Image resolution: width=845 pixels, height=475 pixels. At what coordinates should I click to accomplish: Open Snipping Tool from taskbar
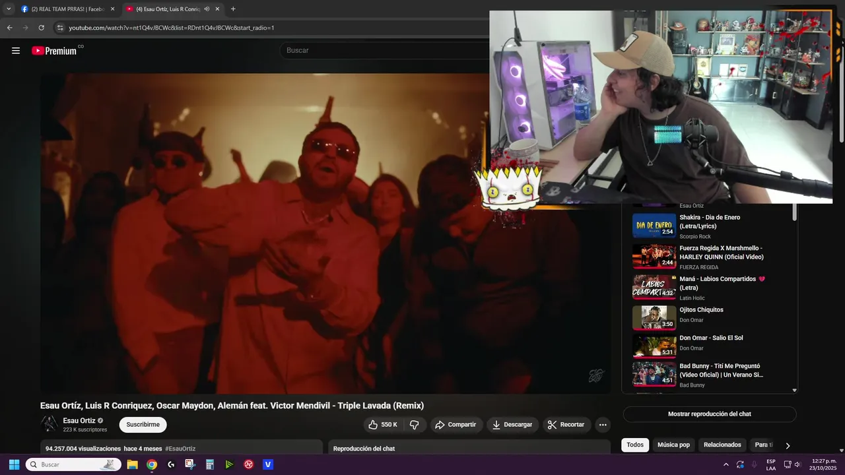[x=190, y=464]
